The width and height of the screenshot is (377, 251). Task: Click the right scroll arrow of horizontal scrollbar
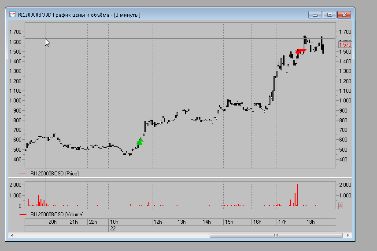tap(349, 235)
